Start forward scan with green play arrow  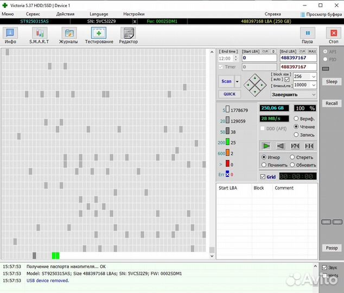[x=266, y=146]
